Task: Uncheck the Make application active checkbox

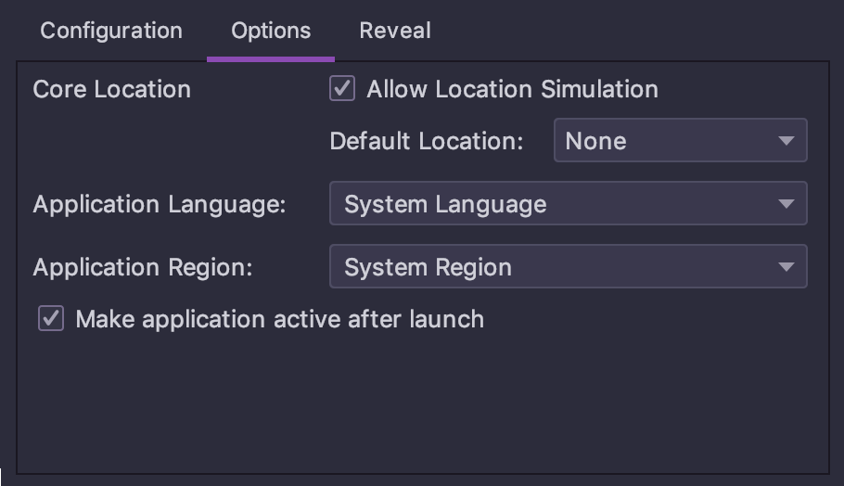Action: [x=51, y=318]
